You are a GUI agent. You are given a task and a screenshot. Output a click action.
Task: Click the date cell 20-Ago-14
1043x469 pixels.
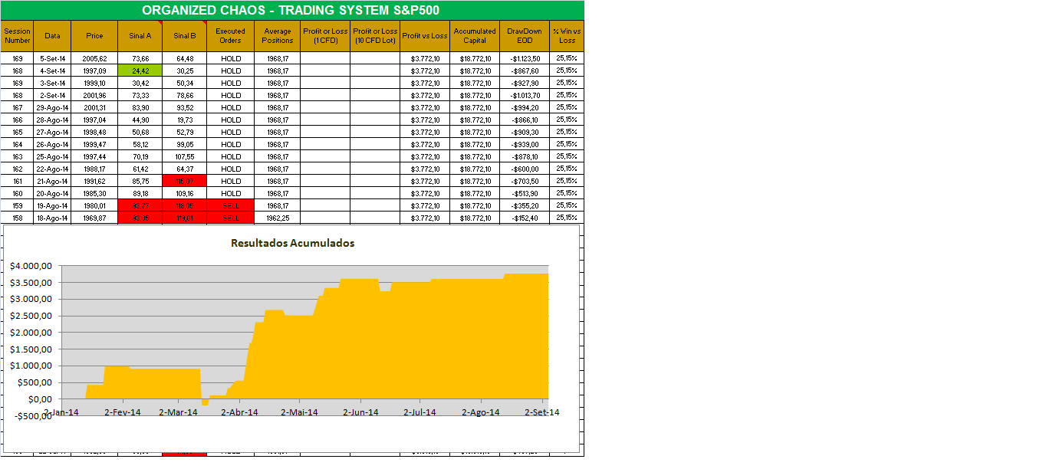click(x=53, y=193)
